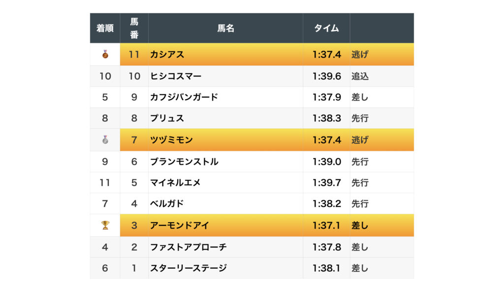504x283 pixels.
Task: Click the 追込 running style label
Action: click(360, 76)
